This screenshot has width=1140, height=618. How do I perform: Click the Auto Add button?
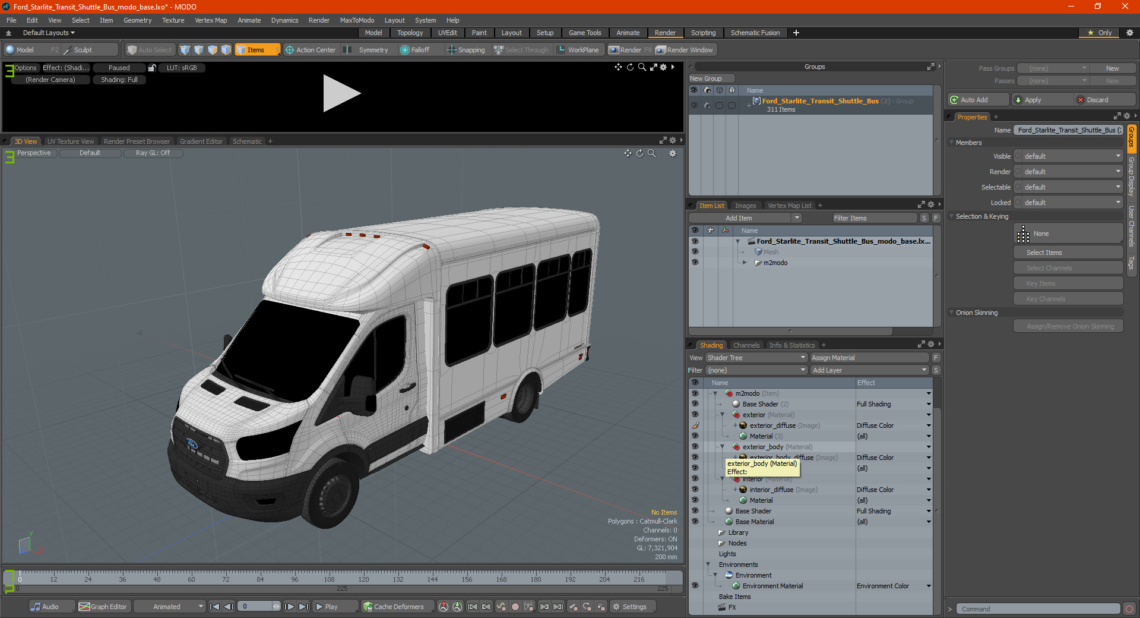coord(978,100)
